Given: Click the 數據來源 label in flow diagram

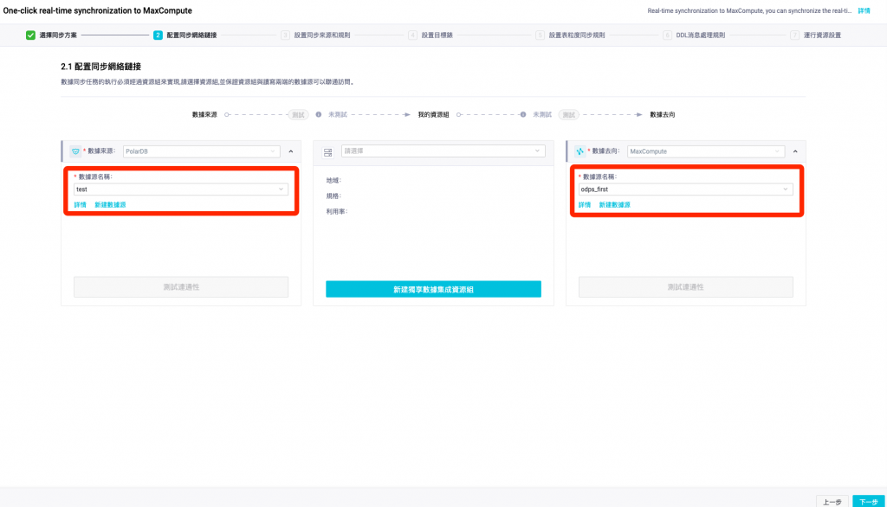Looking at the screenshot, I should (204, 115).
